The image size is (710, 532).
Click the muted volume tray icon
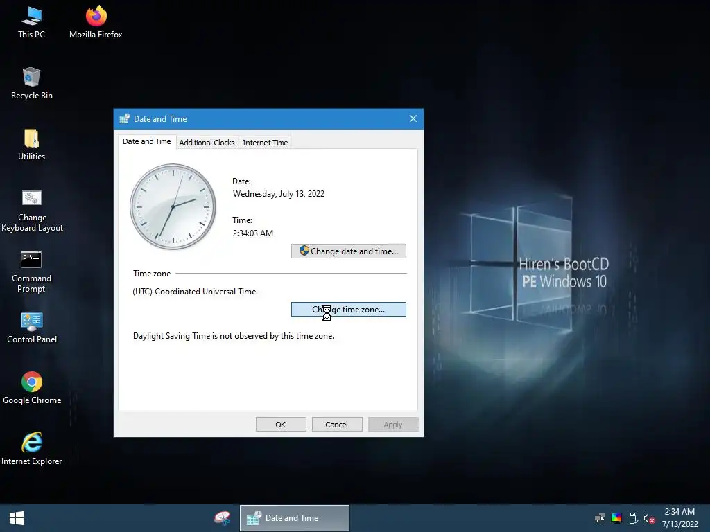(649, 518)
